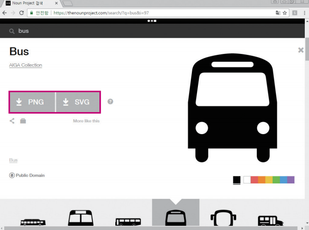Close the Bus detail panel

tap(301, 50)
